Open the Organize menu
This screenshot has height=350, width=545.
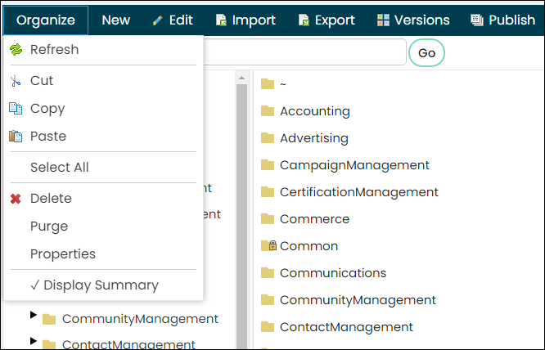pos(46,20)
